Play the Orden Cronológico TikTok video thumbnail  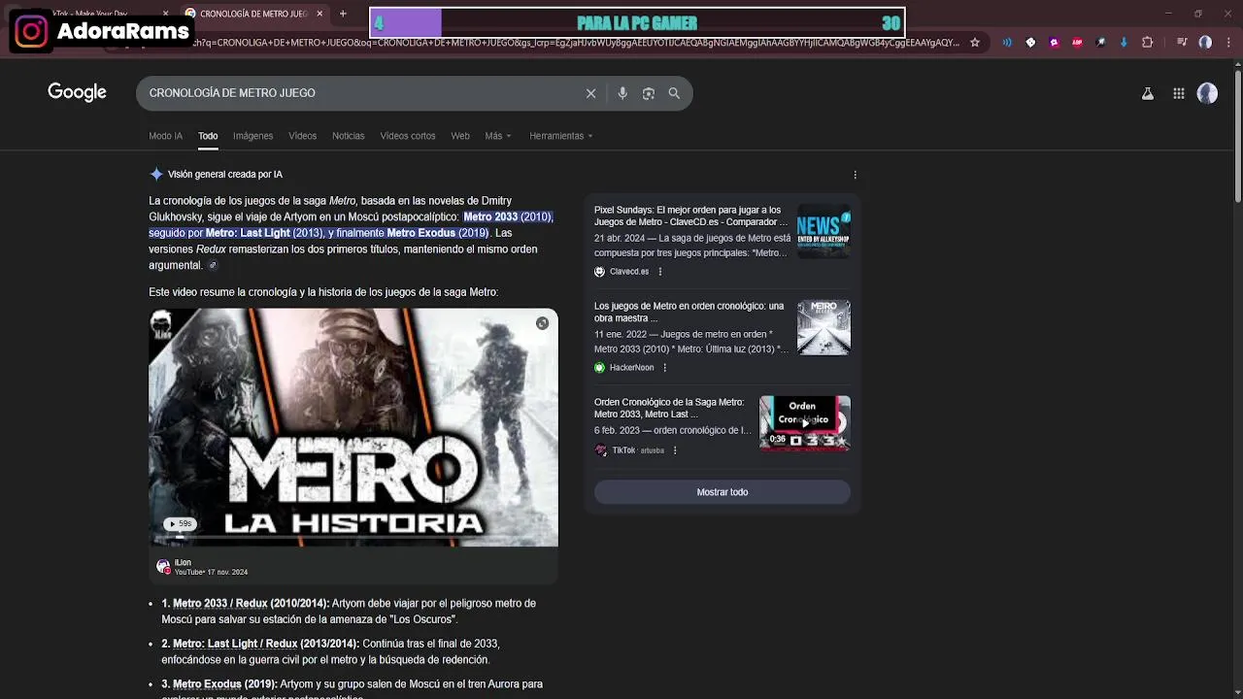(x=805, y=423)
